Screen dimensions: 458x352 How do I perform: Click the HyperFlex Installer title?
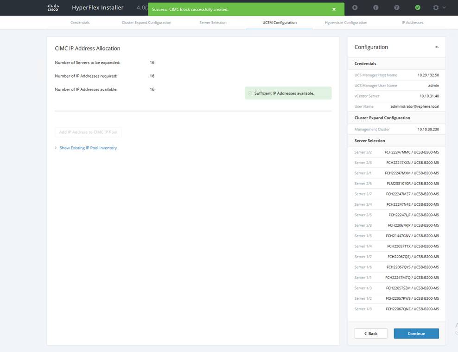[97, 7]
